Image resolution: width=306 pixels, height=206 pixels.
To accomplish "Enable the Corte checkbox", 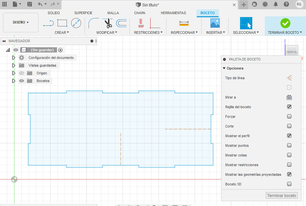I will click(289, 126).
